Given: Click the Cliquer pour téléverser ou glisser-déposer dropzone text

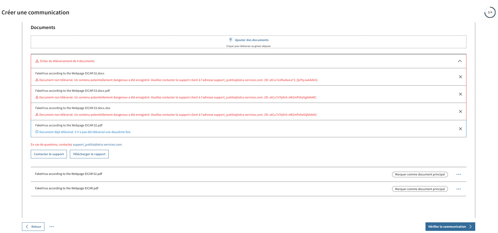Looking at the screenshot, I should coord(248,46).
